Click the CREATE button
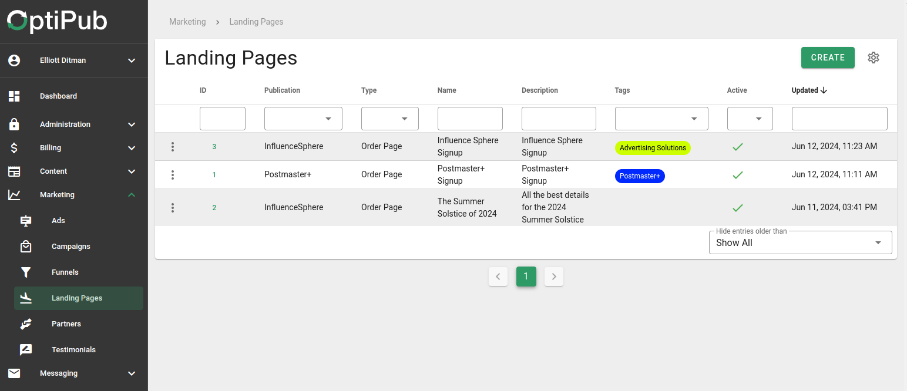Image resolution: width=907 pixels, height=391 pixels. click(x=828, y=58)
